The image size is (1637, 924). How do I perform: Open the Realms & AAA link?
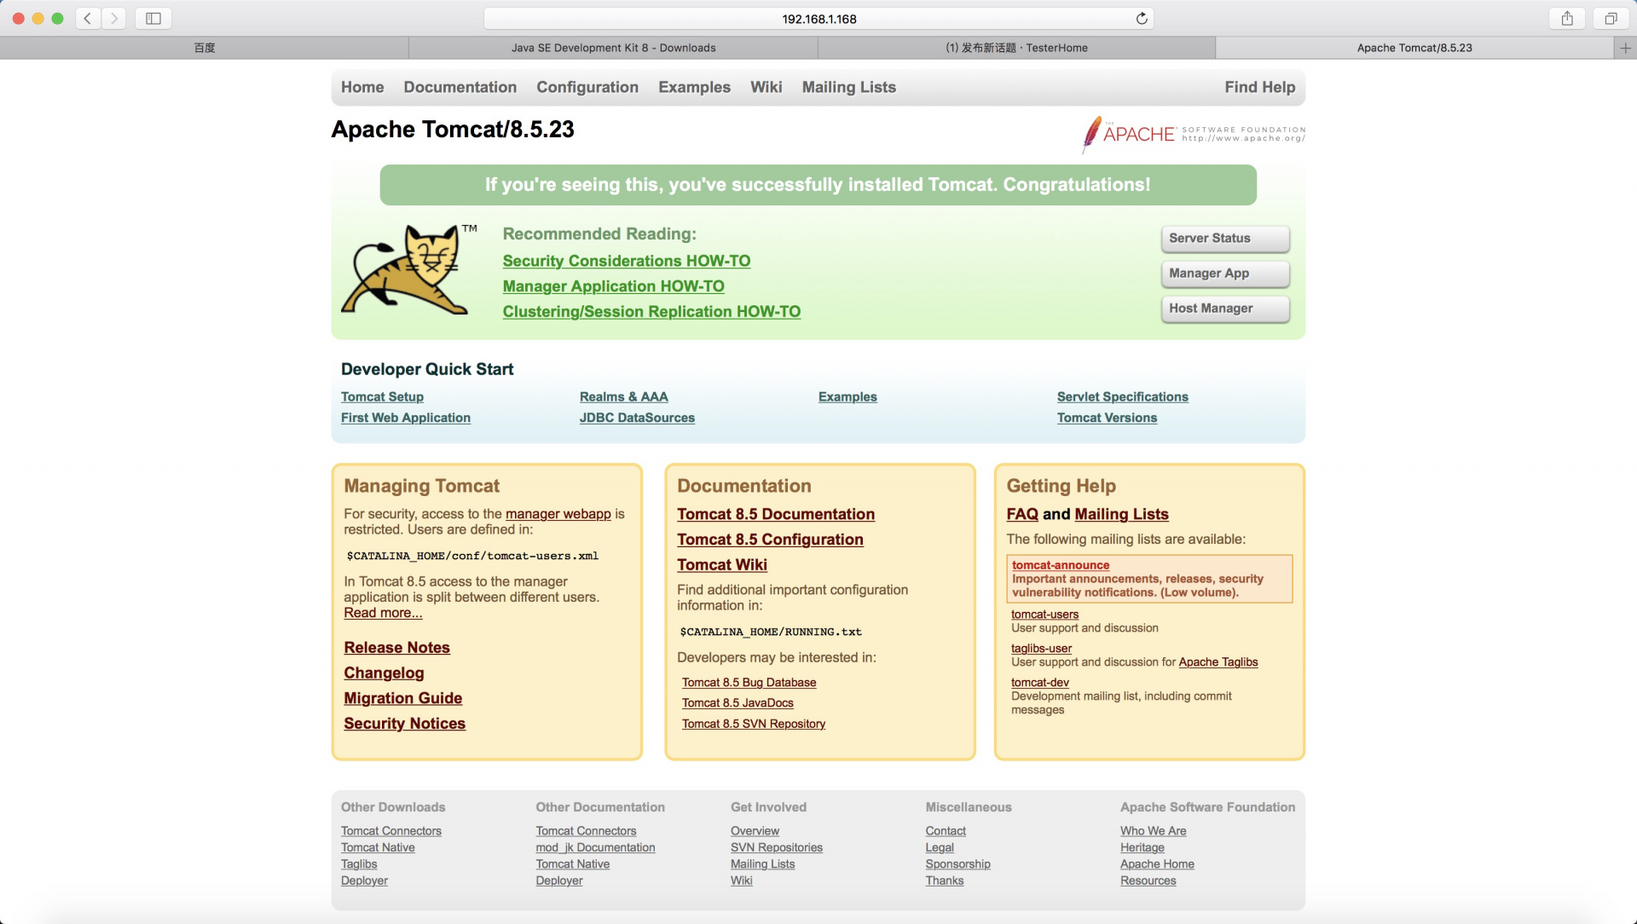[624, 396]
